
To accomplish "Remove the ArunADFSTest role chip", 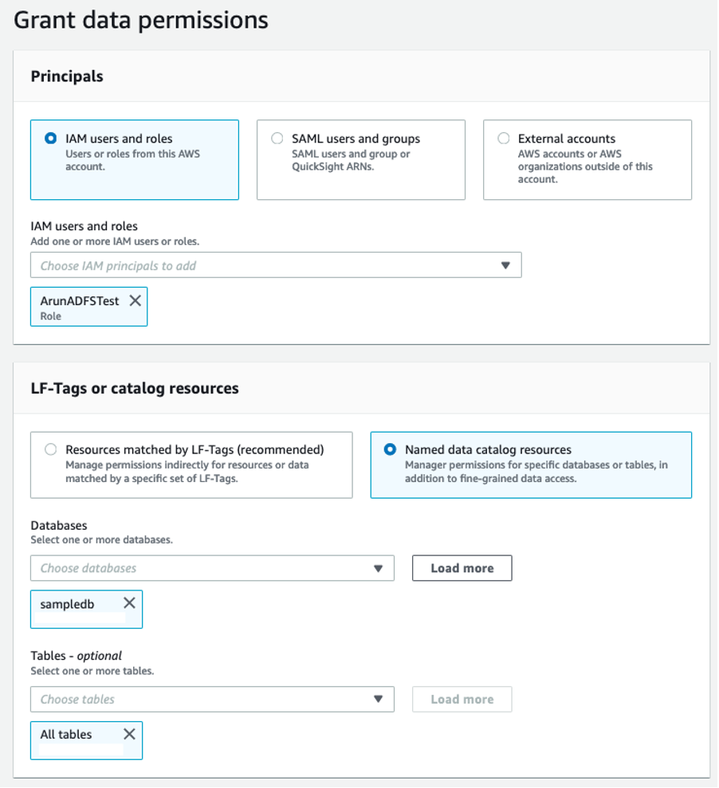I will 136,300.
